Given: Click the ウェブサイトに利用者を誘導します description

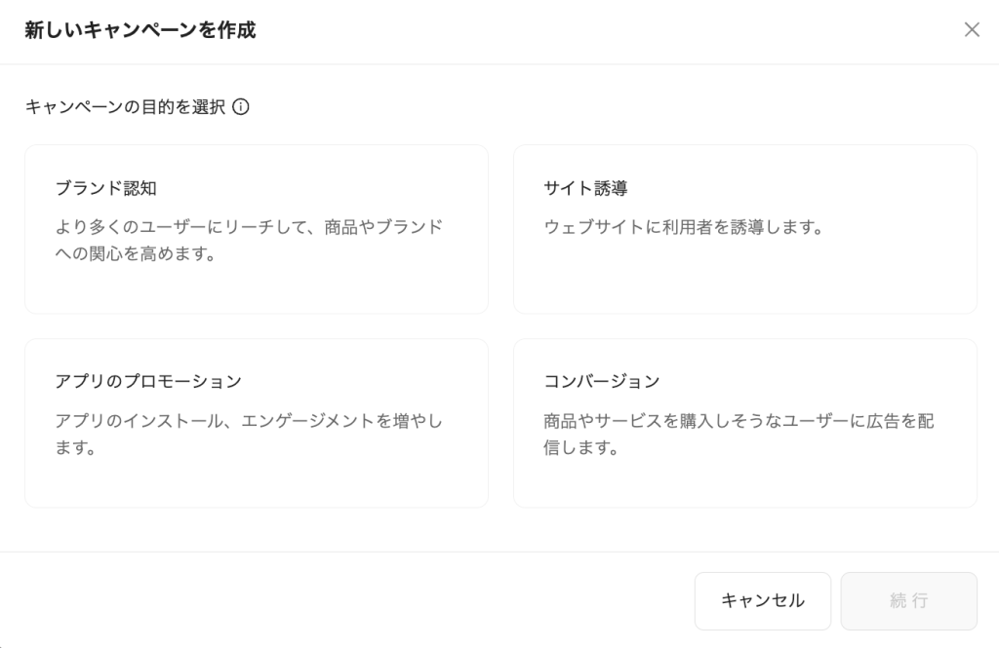Looking at the screenshot, I should tap(684, 227).
